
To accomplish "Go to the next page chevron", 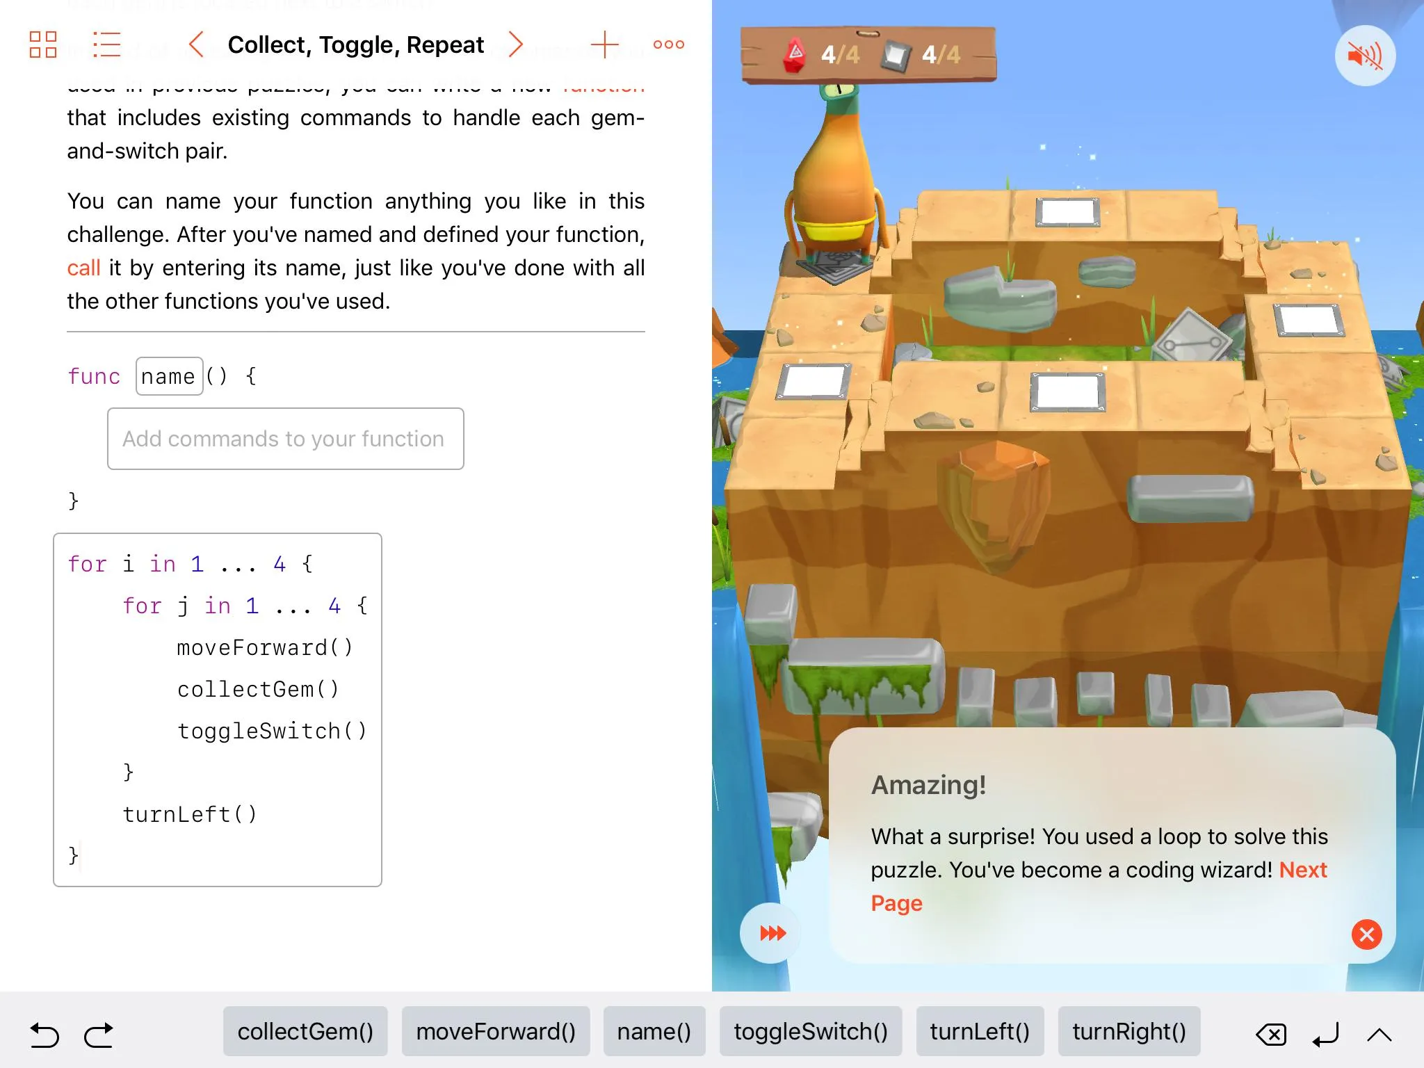I will pos(515,44).
